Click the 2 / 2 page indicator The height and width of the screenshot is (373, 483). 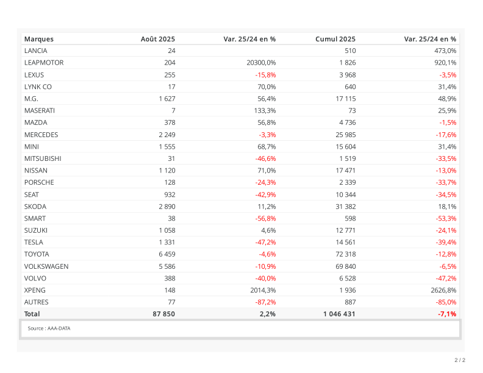coord(460,360)
